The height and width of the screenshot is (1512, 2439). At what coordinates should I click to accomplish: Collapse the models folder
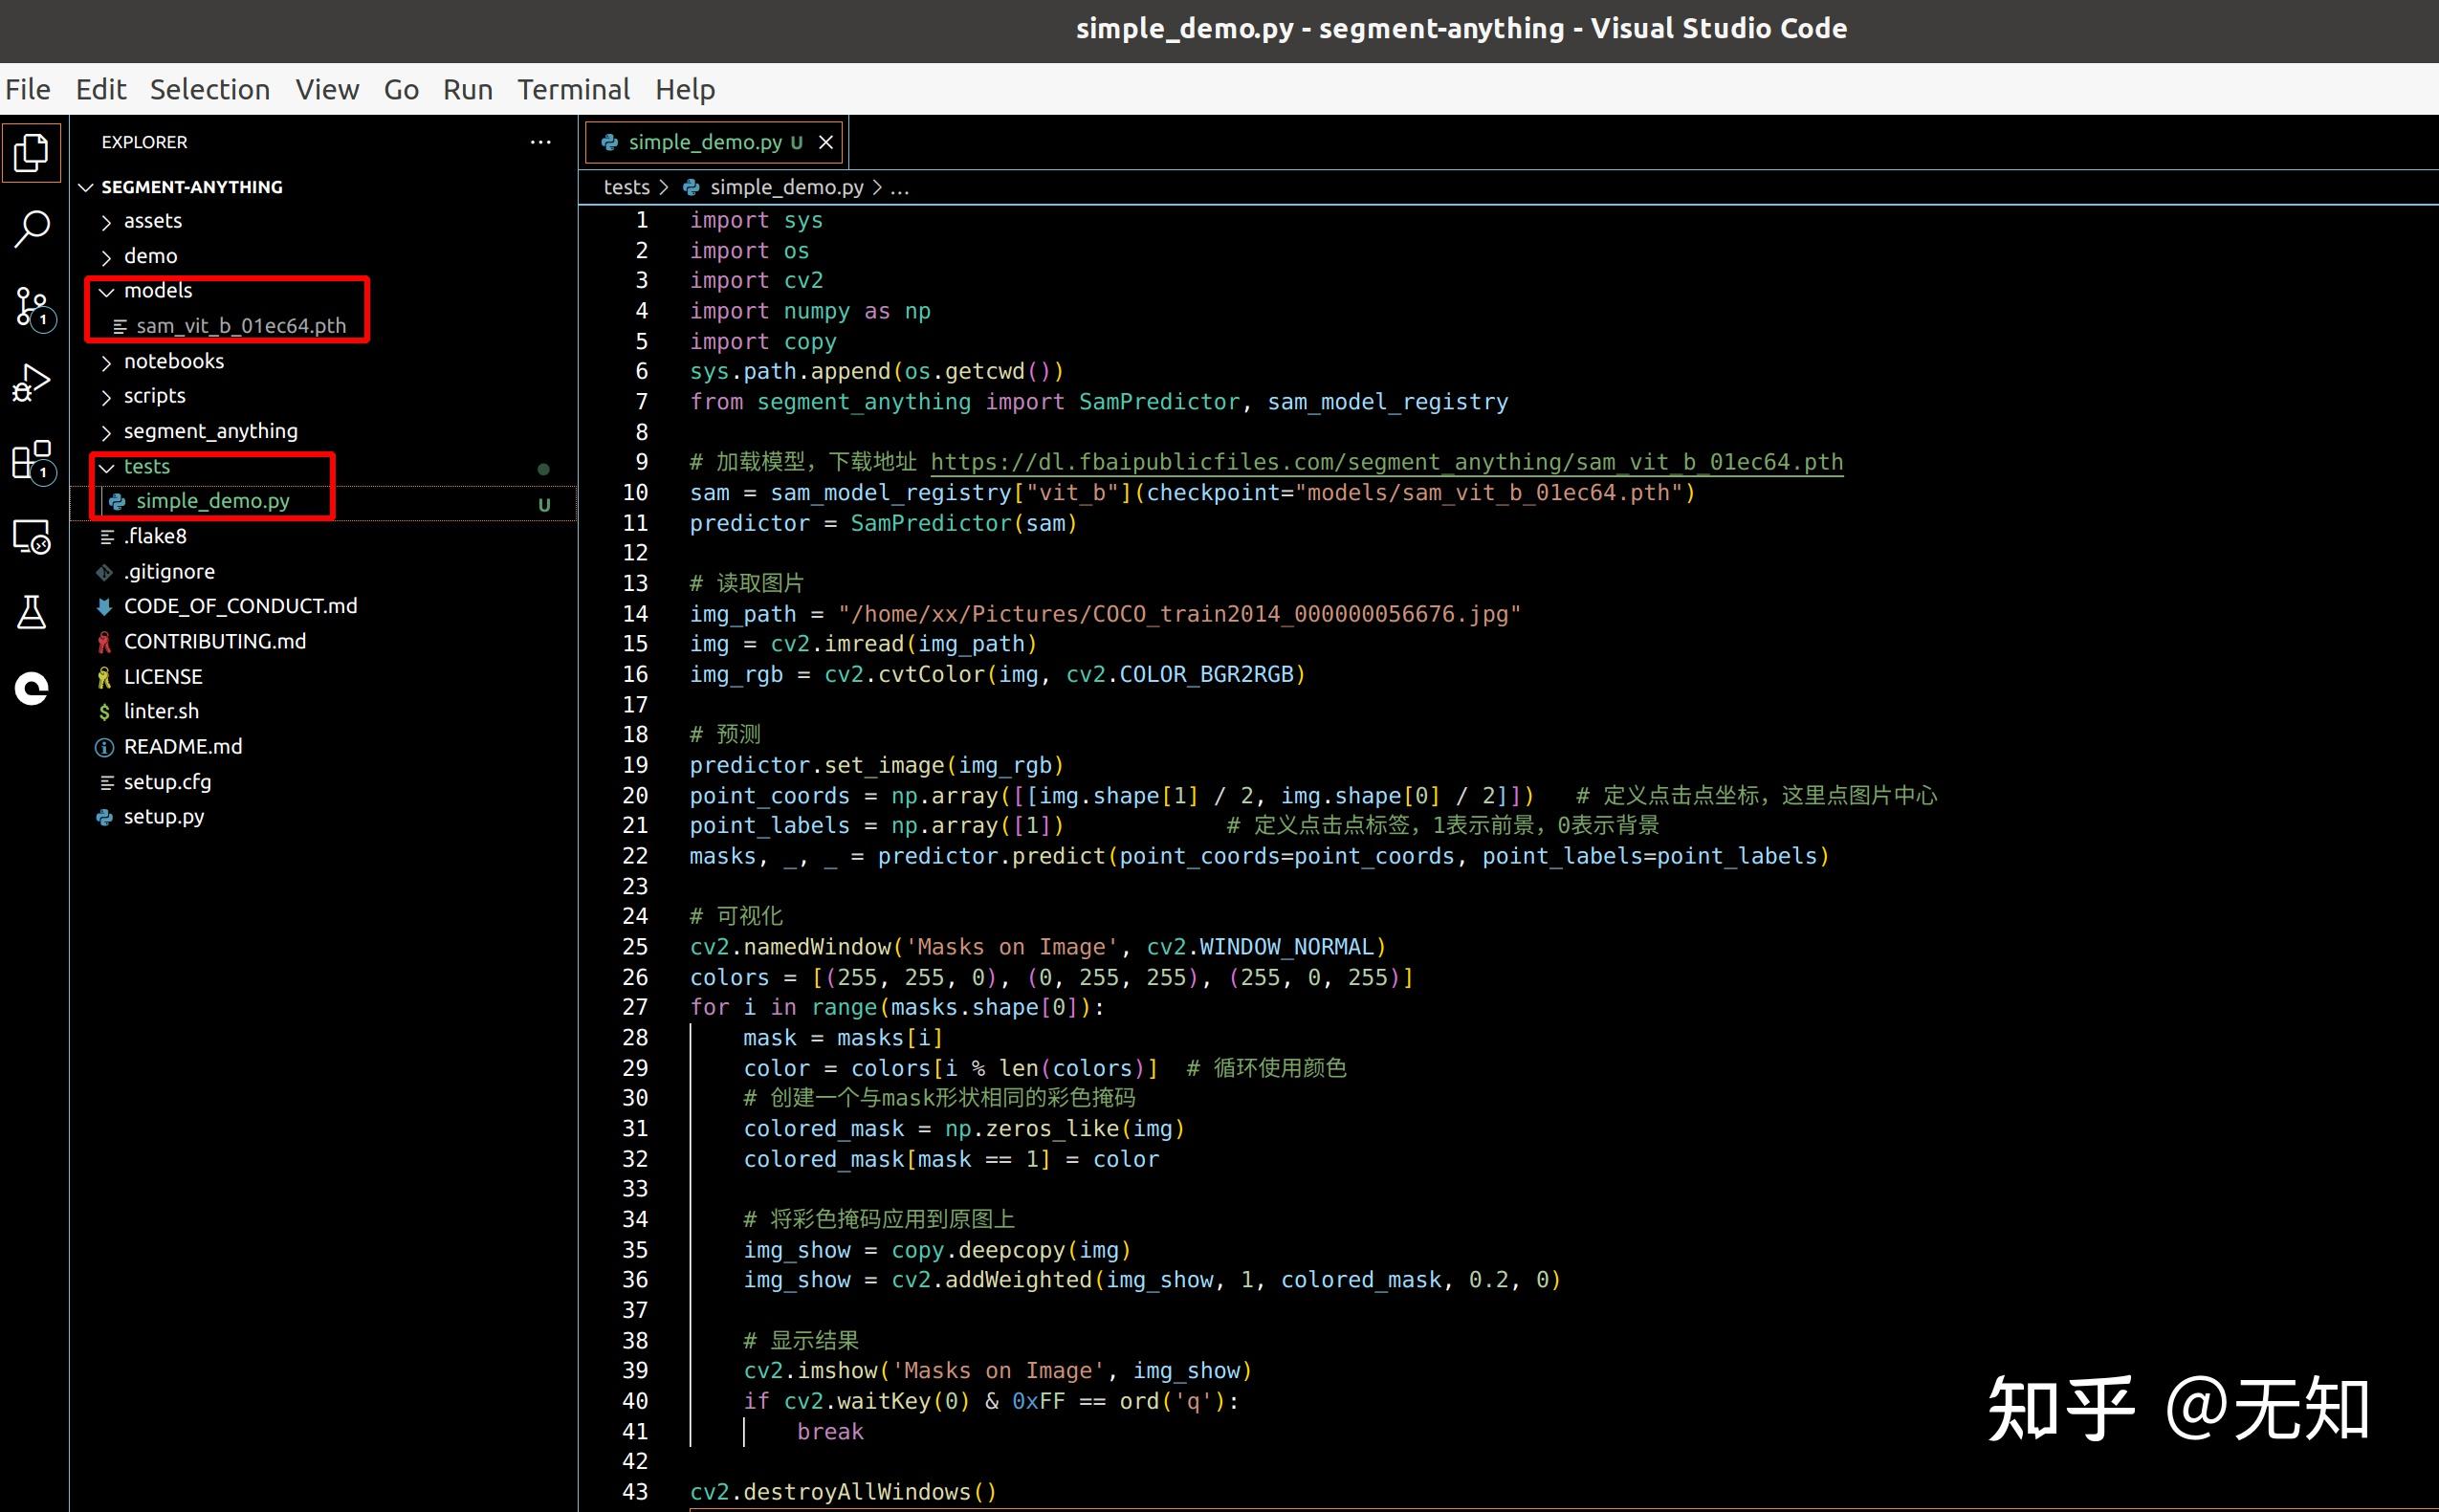tap(106, 292)
